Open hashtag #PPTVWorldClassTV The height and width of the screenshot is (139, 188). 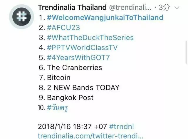(x=82, y=48)
